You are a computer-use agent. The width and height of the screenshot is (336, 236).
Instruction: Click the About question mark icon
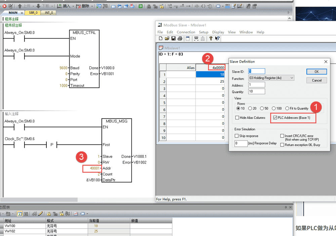[x=211, y=39]
